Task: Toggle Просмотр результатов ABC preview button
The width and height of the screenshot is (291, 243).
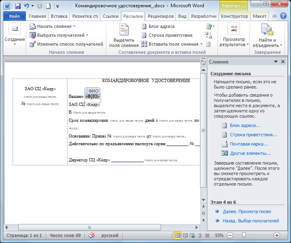Action: 234,29
